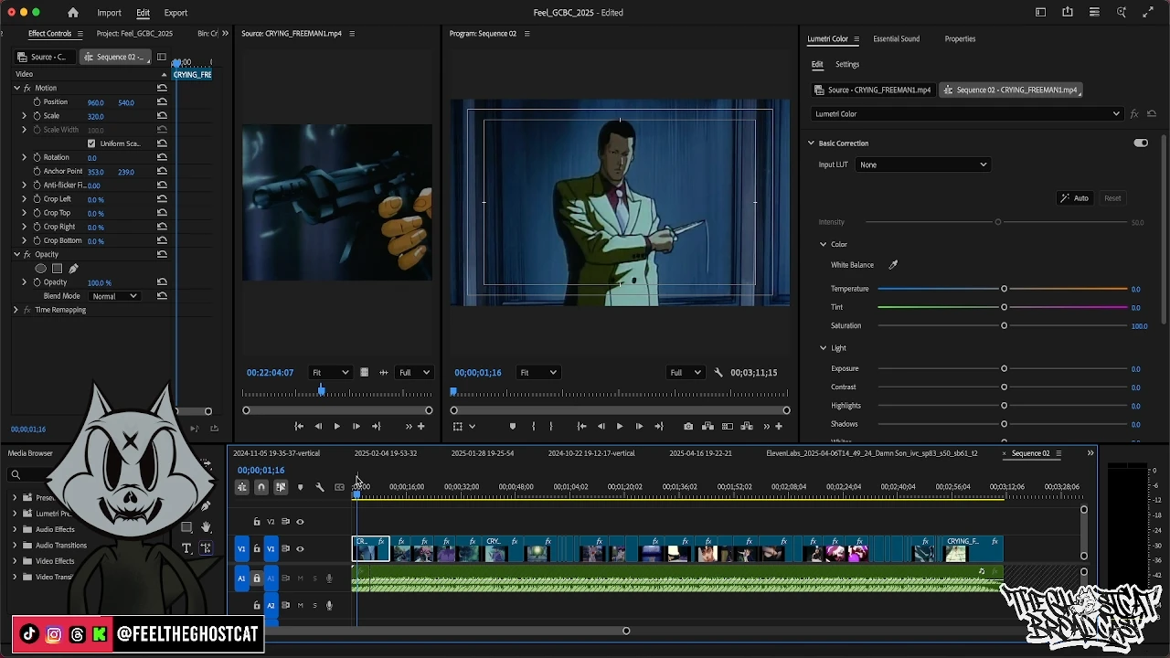
Task: Hide video track V2 with eye icon
Action: pyautogui.click(x=300, y=522)
